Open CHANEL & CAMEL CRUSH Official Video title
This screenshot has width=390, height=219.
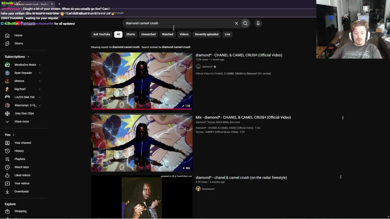[239, 55]
